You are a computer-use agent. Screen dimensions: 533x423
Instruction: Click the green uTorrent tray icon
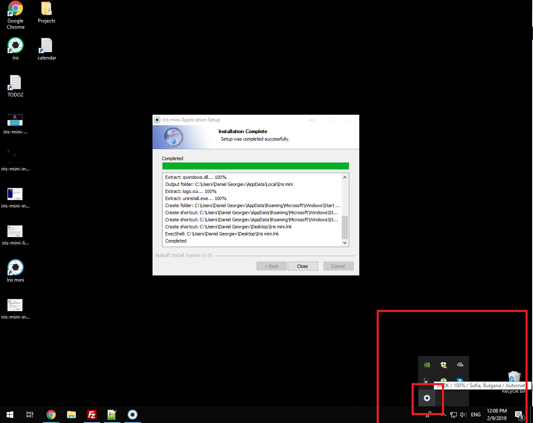[x=444, y=380]
